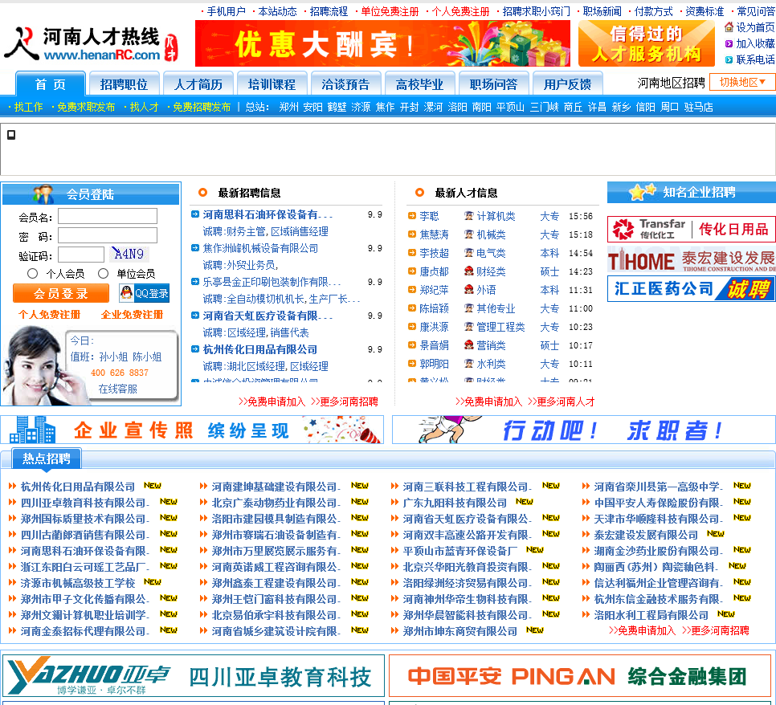Click the 四川亚卓教育科技 YAZHUO banner
The image size is (776, 705).
[194, 676]
